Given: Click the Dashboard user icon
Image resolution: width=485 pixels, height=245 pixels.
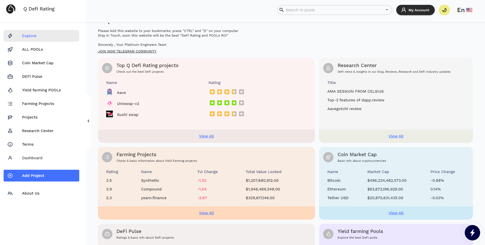Looking at the screenshot, I should point(10,158).
